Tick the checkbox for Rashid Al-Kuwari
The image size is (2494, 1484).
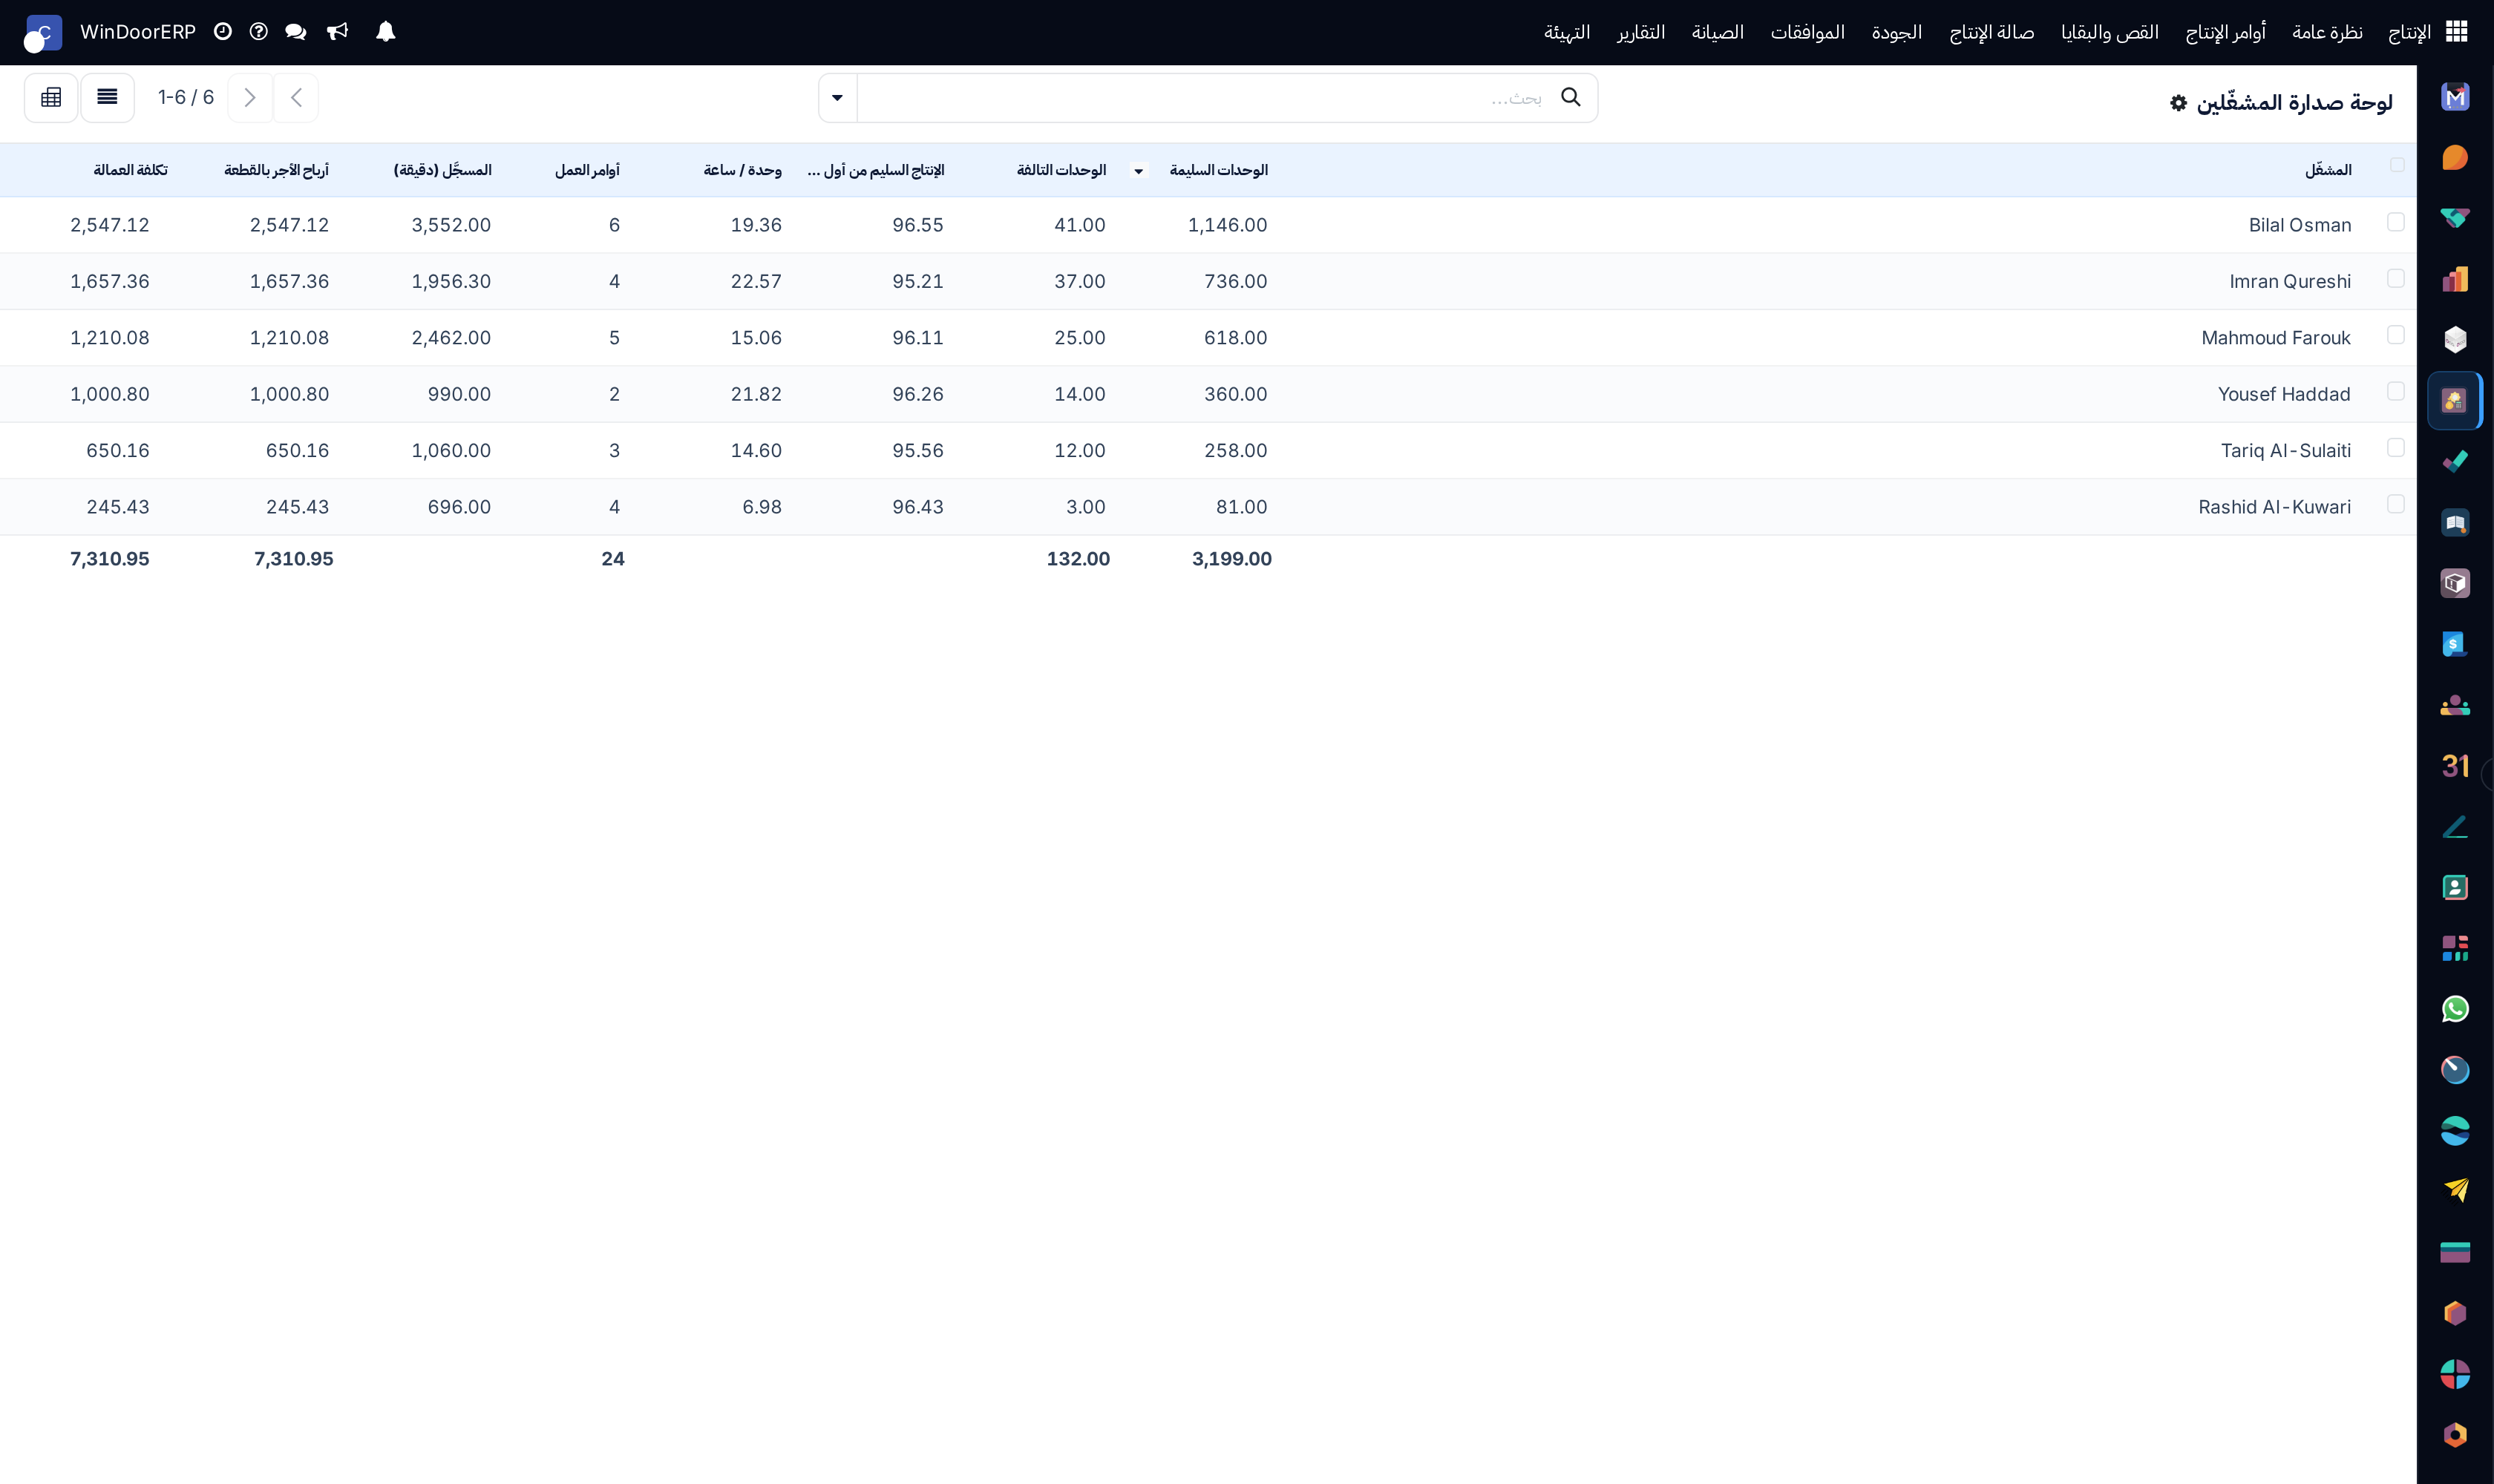2395,503
